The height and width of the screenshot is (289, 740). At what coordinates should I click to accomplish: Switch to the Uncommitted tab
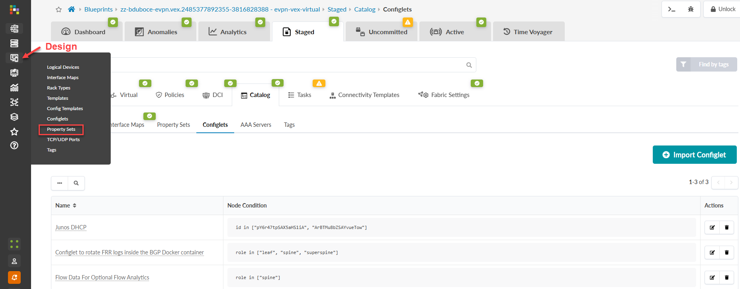[382, 32]
